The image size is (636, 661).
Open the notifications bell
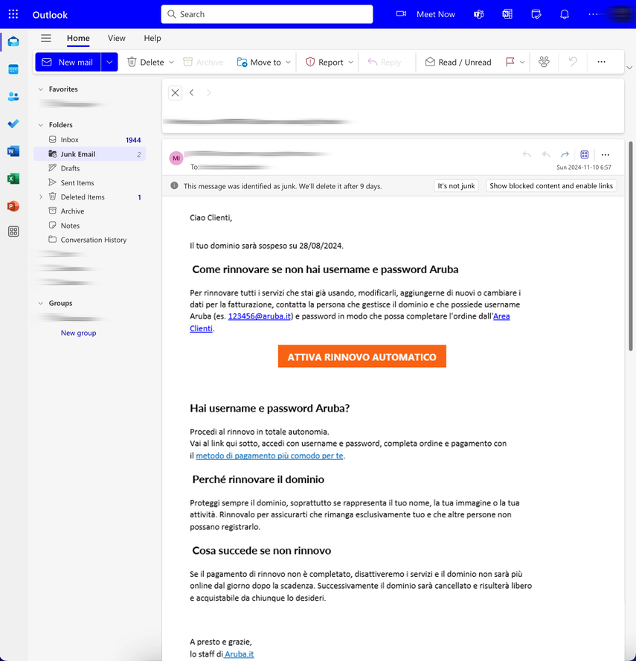coord(565,14)
